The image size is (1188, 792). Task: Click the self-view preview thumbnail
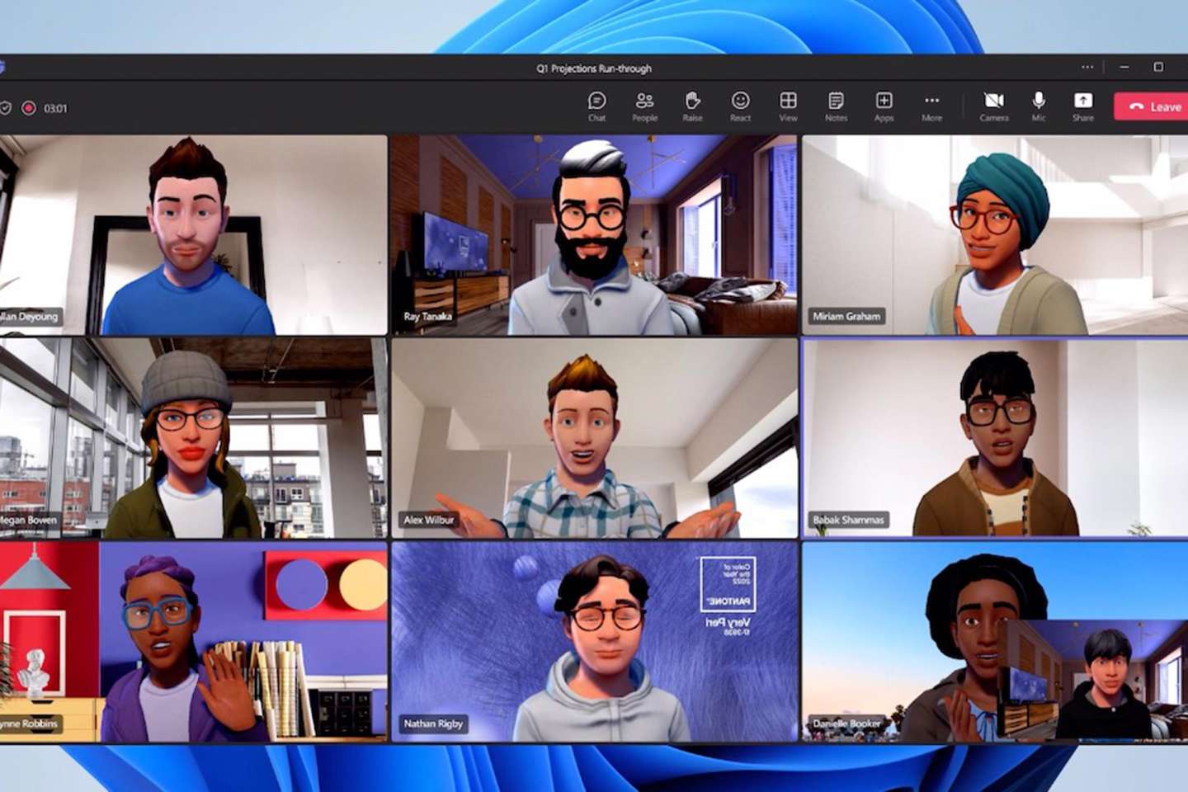coord(1092,680)
